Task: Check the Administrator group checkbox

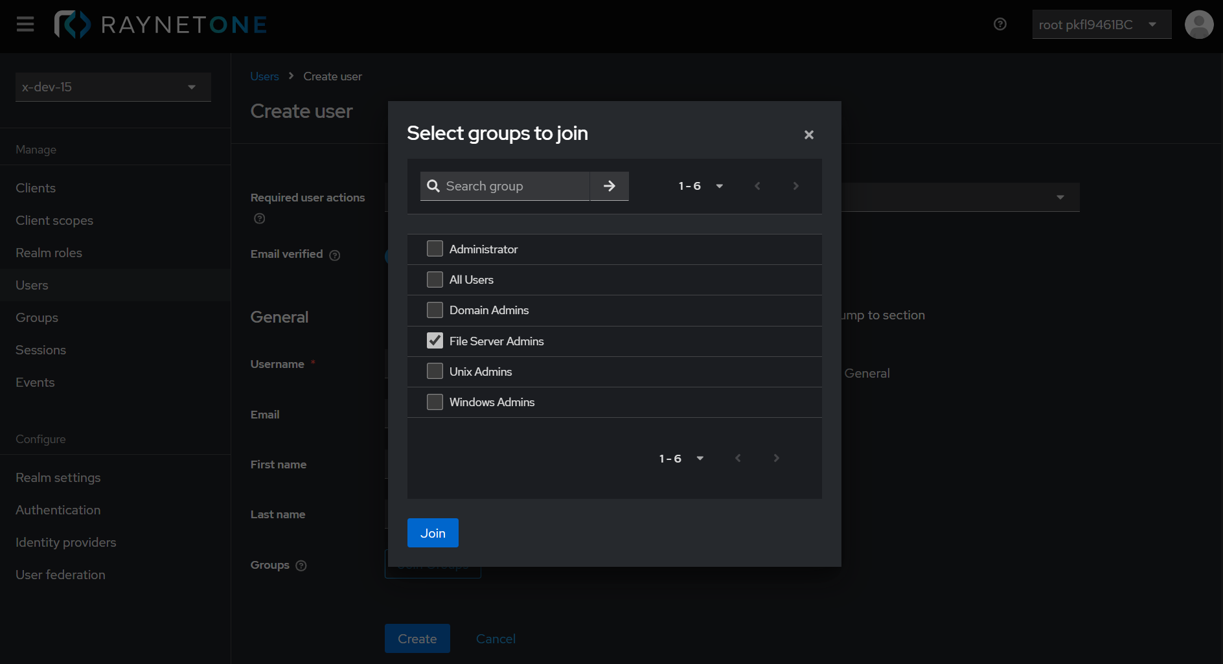Action: 435,248
